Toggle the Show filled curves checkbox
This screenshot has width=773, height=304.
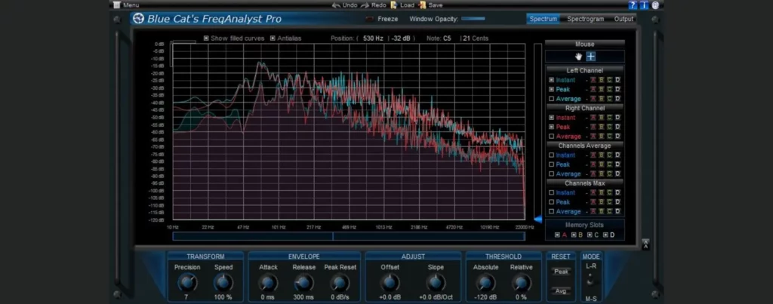(x=207, y=38)
